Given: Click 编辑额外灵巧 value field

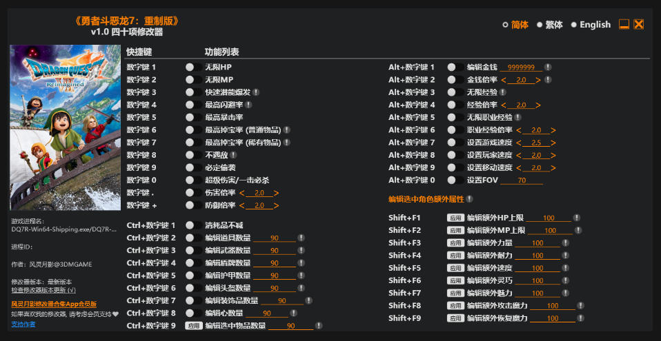Looking at the screenshot, I should pyautogui.click(x=537, y=280).
